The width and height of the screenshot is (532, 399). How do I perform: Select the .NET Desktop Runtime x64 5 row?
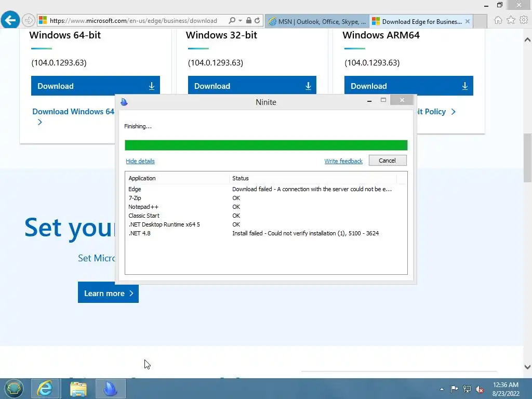(x=266, y=224)
